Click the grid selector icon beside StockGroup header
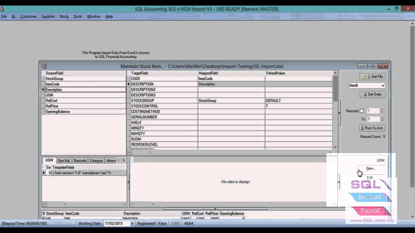The image size is (415, 233). pyautogui.click(x=44, y=214)
